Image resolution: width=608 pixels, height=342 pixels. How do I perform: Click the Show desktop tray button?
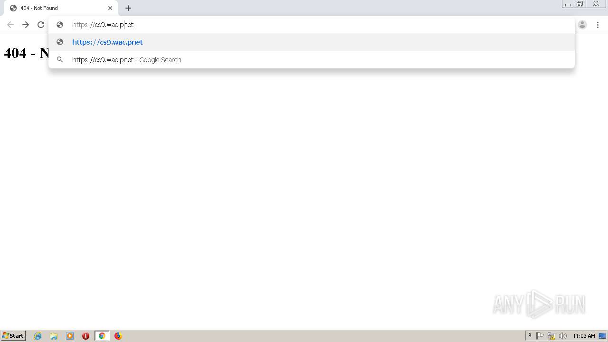pos(602,336)
